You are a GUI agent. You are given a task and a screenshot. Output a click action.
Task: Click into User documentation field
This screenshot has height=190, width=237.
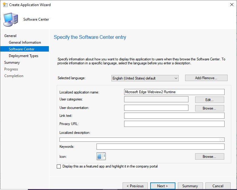point(156,108)
